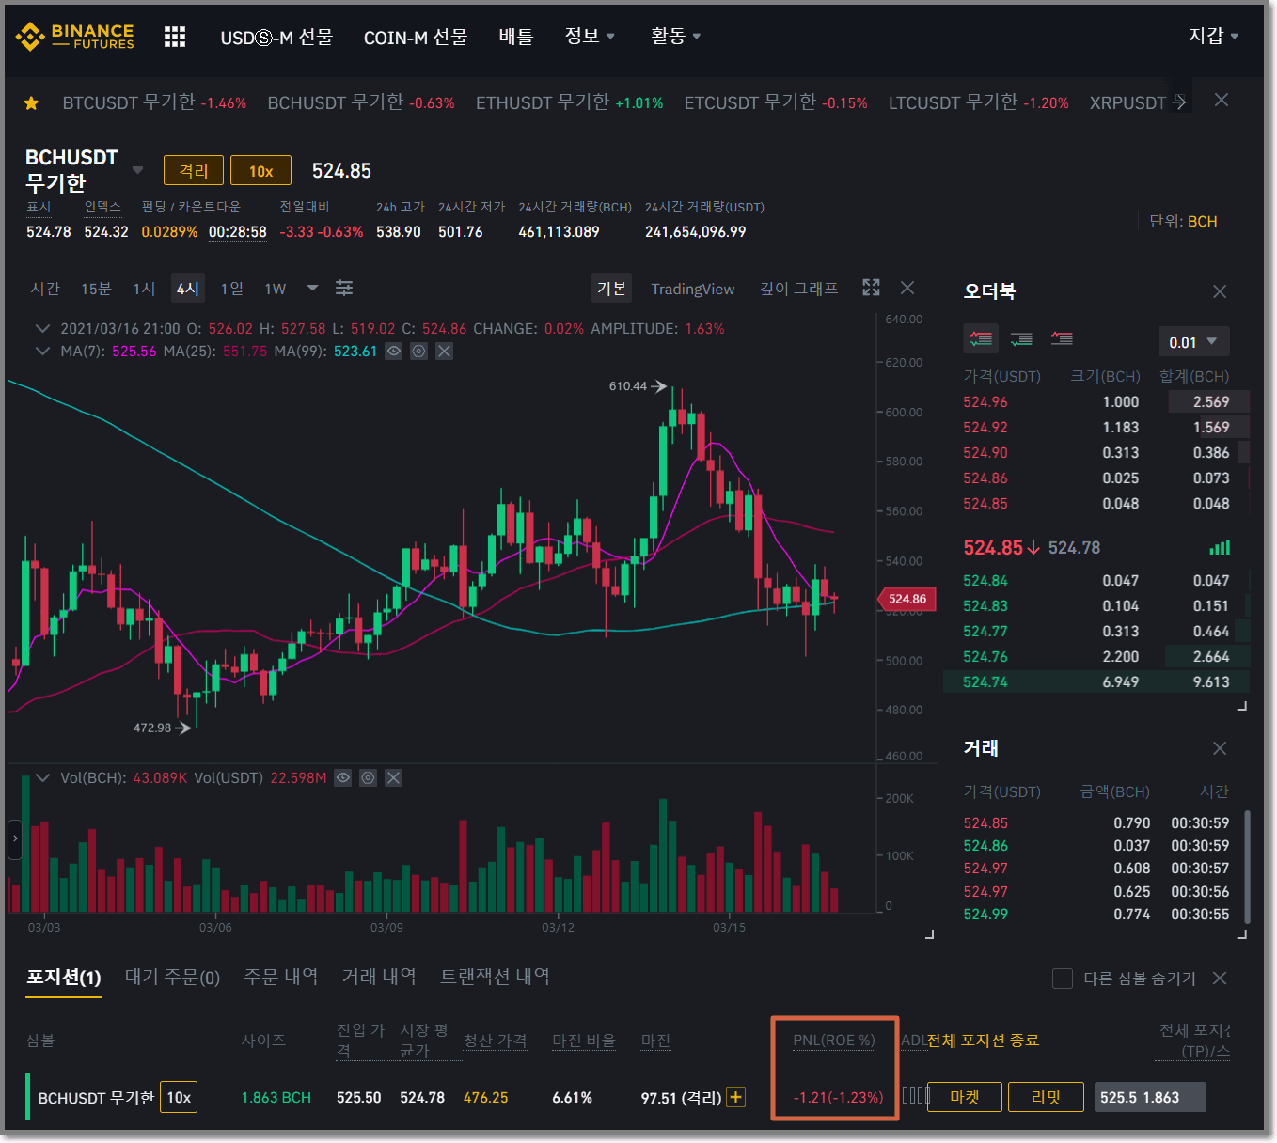Image resolution: width=1277 pixels, height=1143 pixels.
Task: Remove the Vol indicator
Action: (394, 777)
